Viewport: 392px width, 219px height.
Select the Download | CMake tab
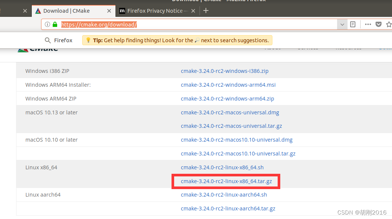(x=74, y=11)
